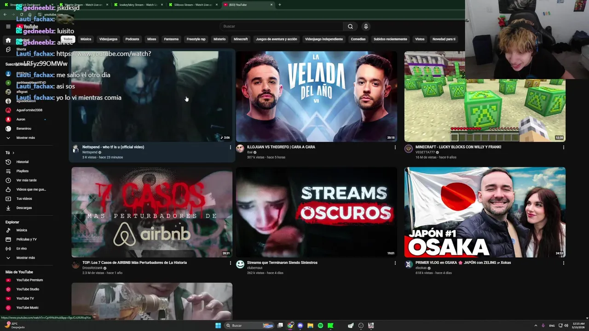Screen dimensions: 589x331
Task: Select the Todos filter chip
Action: tap(68, 39)
